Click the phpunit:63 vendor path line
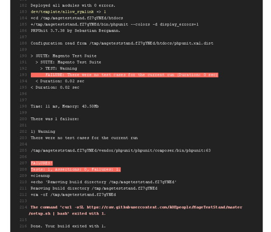The image size is (271, 232). coord(121,151)
